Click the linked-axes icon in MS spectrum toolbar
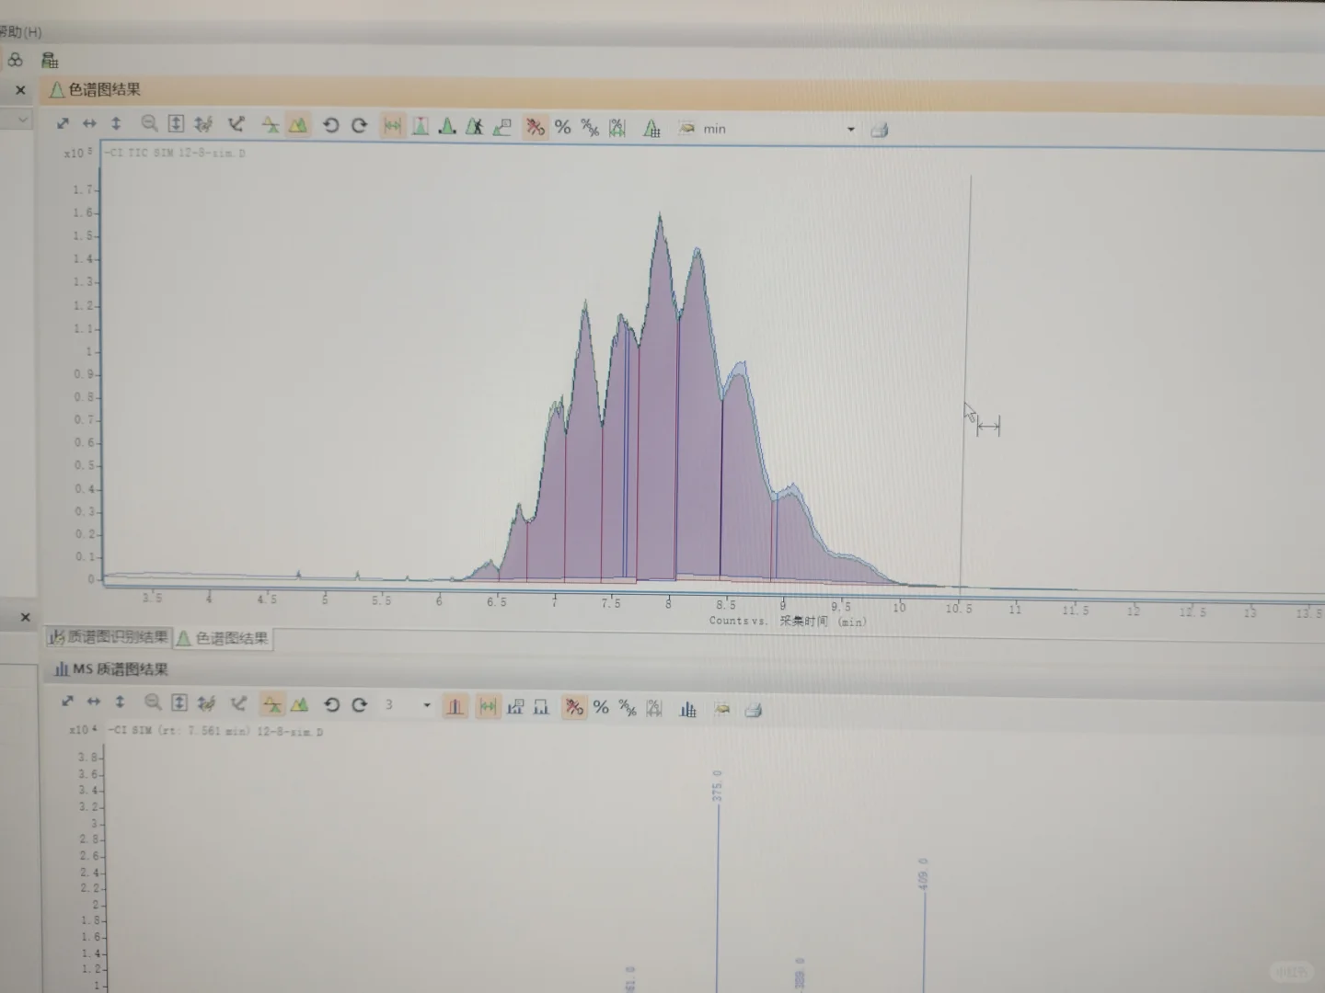This screenshot has height=993, width=1325. point(206,703)
